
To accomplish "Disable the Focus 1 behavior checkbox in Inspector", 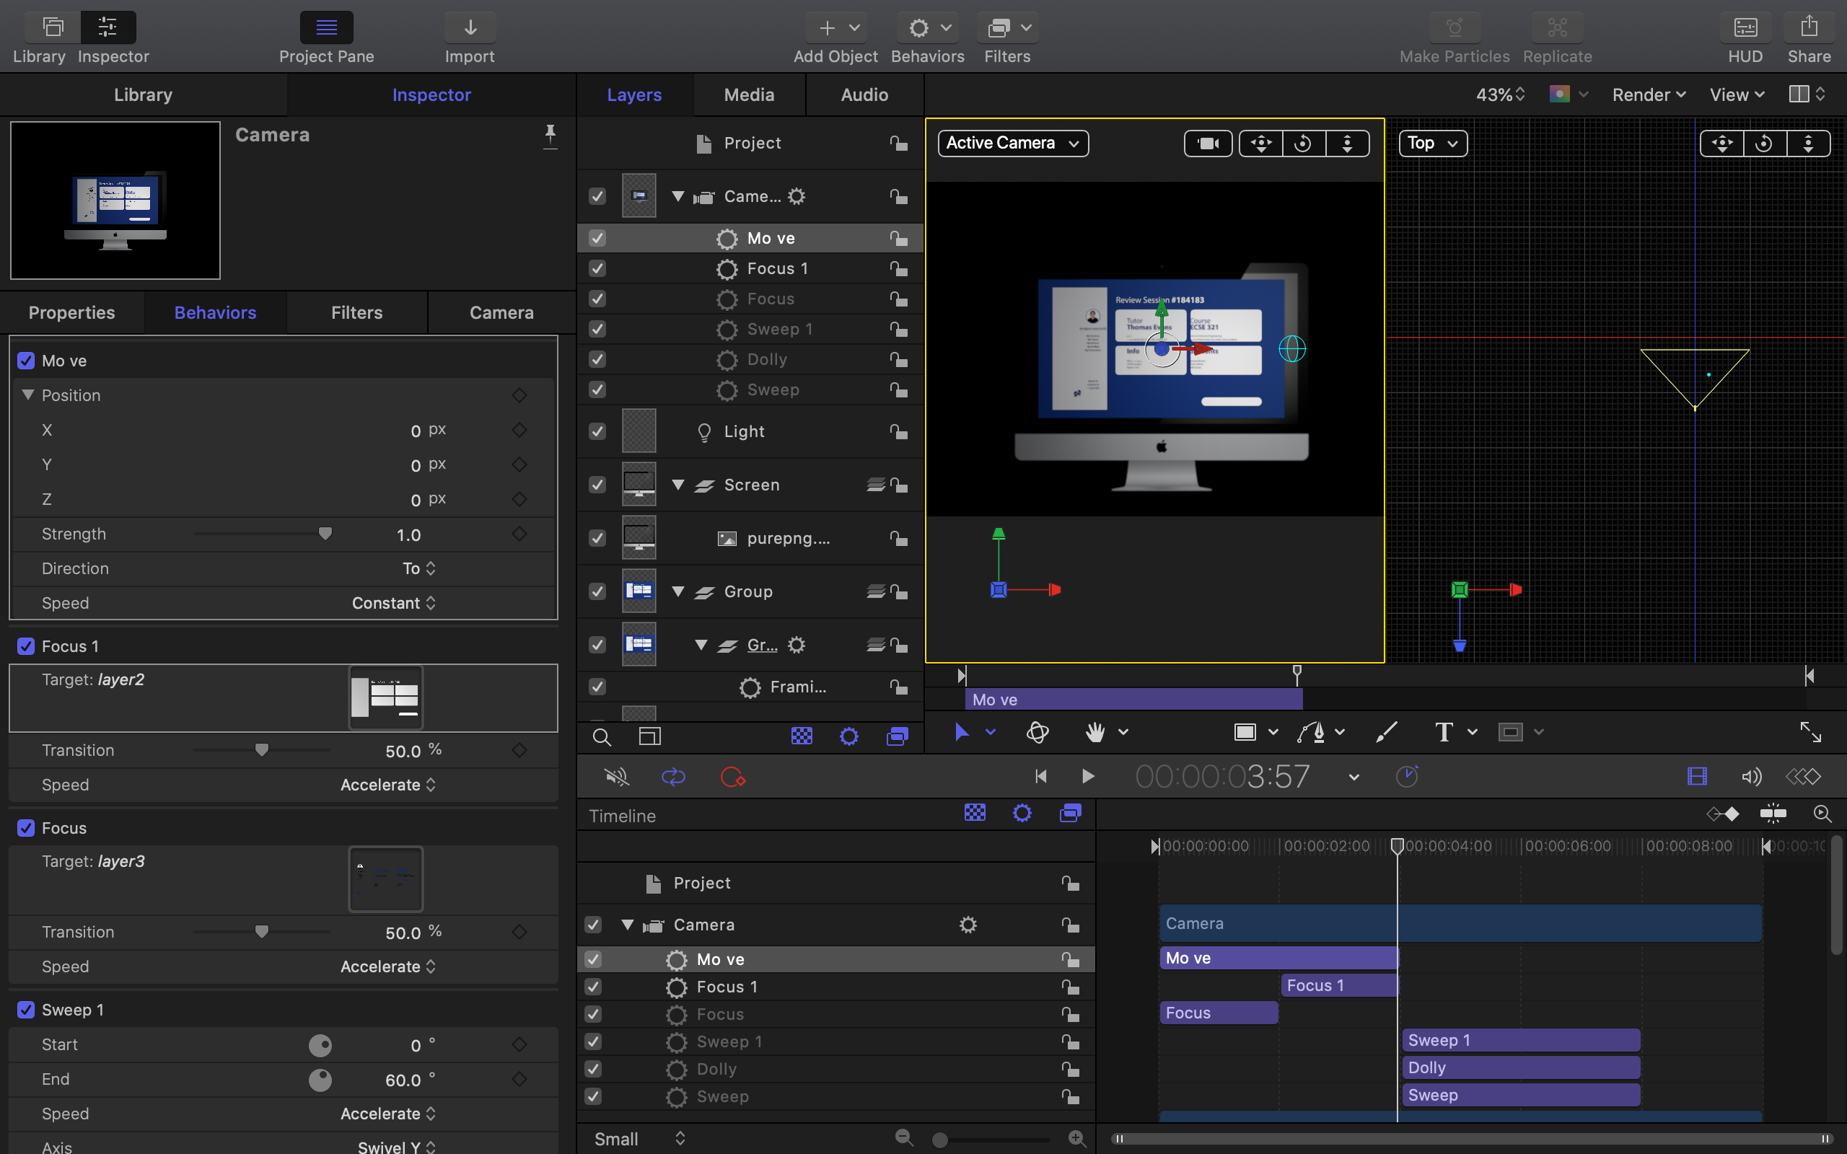I will pyautogui.click(x=26, y=646).
